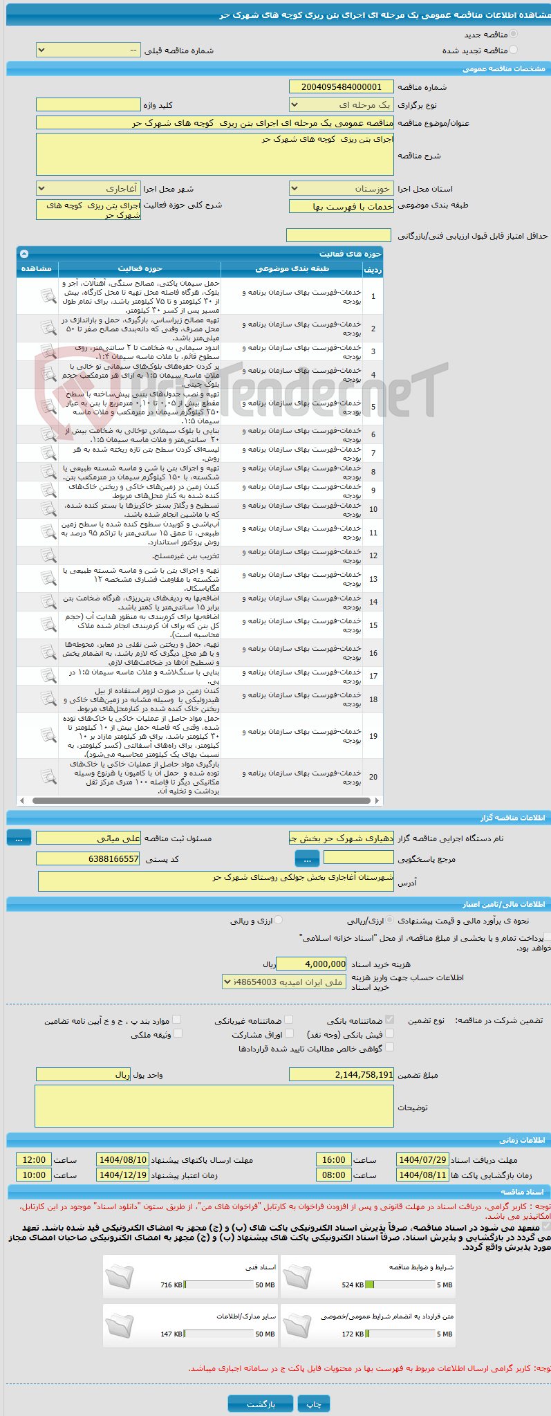The image size is (551, 1416).
Task: Click the حداقل امتیاز قابل قبول field
Action: point(339,235)
